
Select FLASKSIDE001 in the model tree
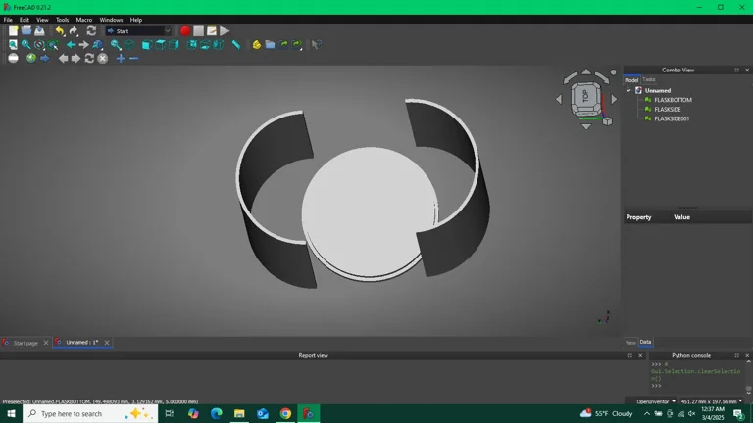click(x=672, y=118)
